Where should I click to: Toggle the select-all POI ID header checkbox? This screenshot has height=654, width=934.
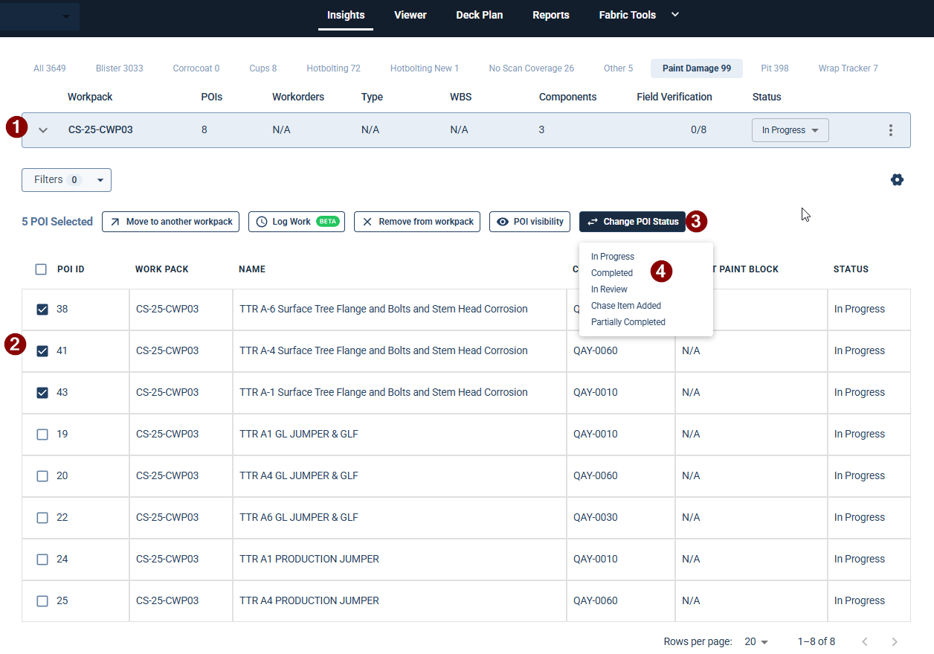tap(41, 269)
